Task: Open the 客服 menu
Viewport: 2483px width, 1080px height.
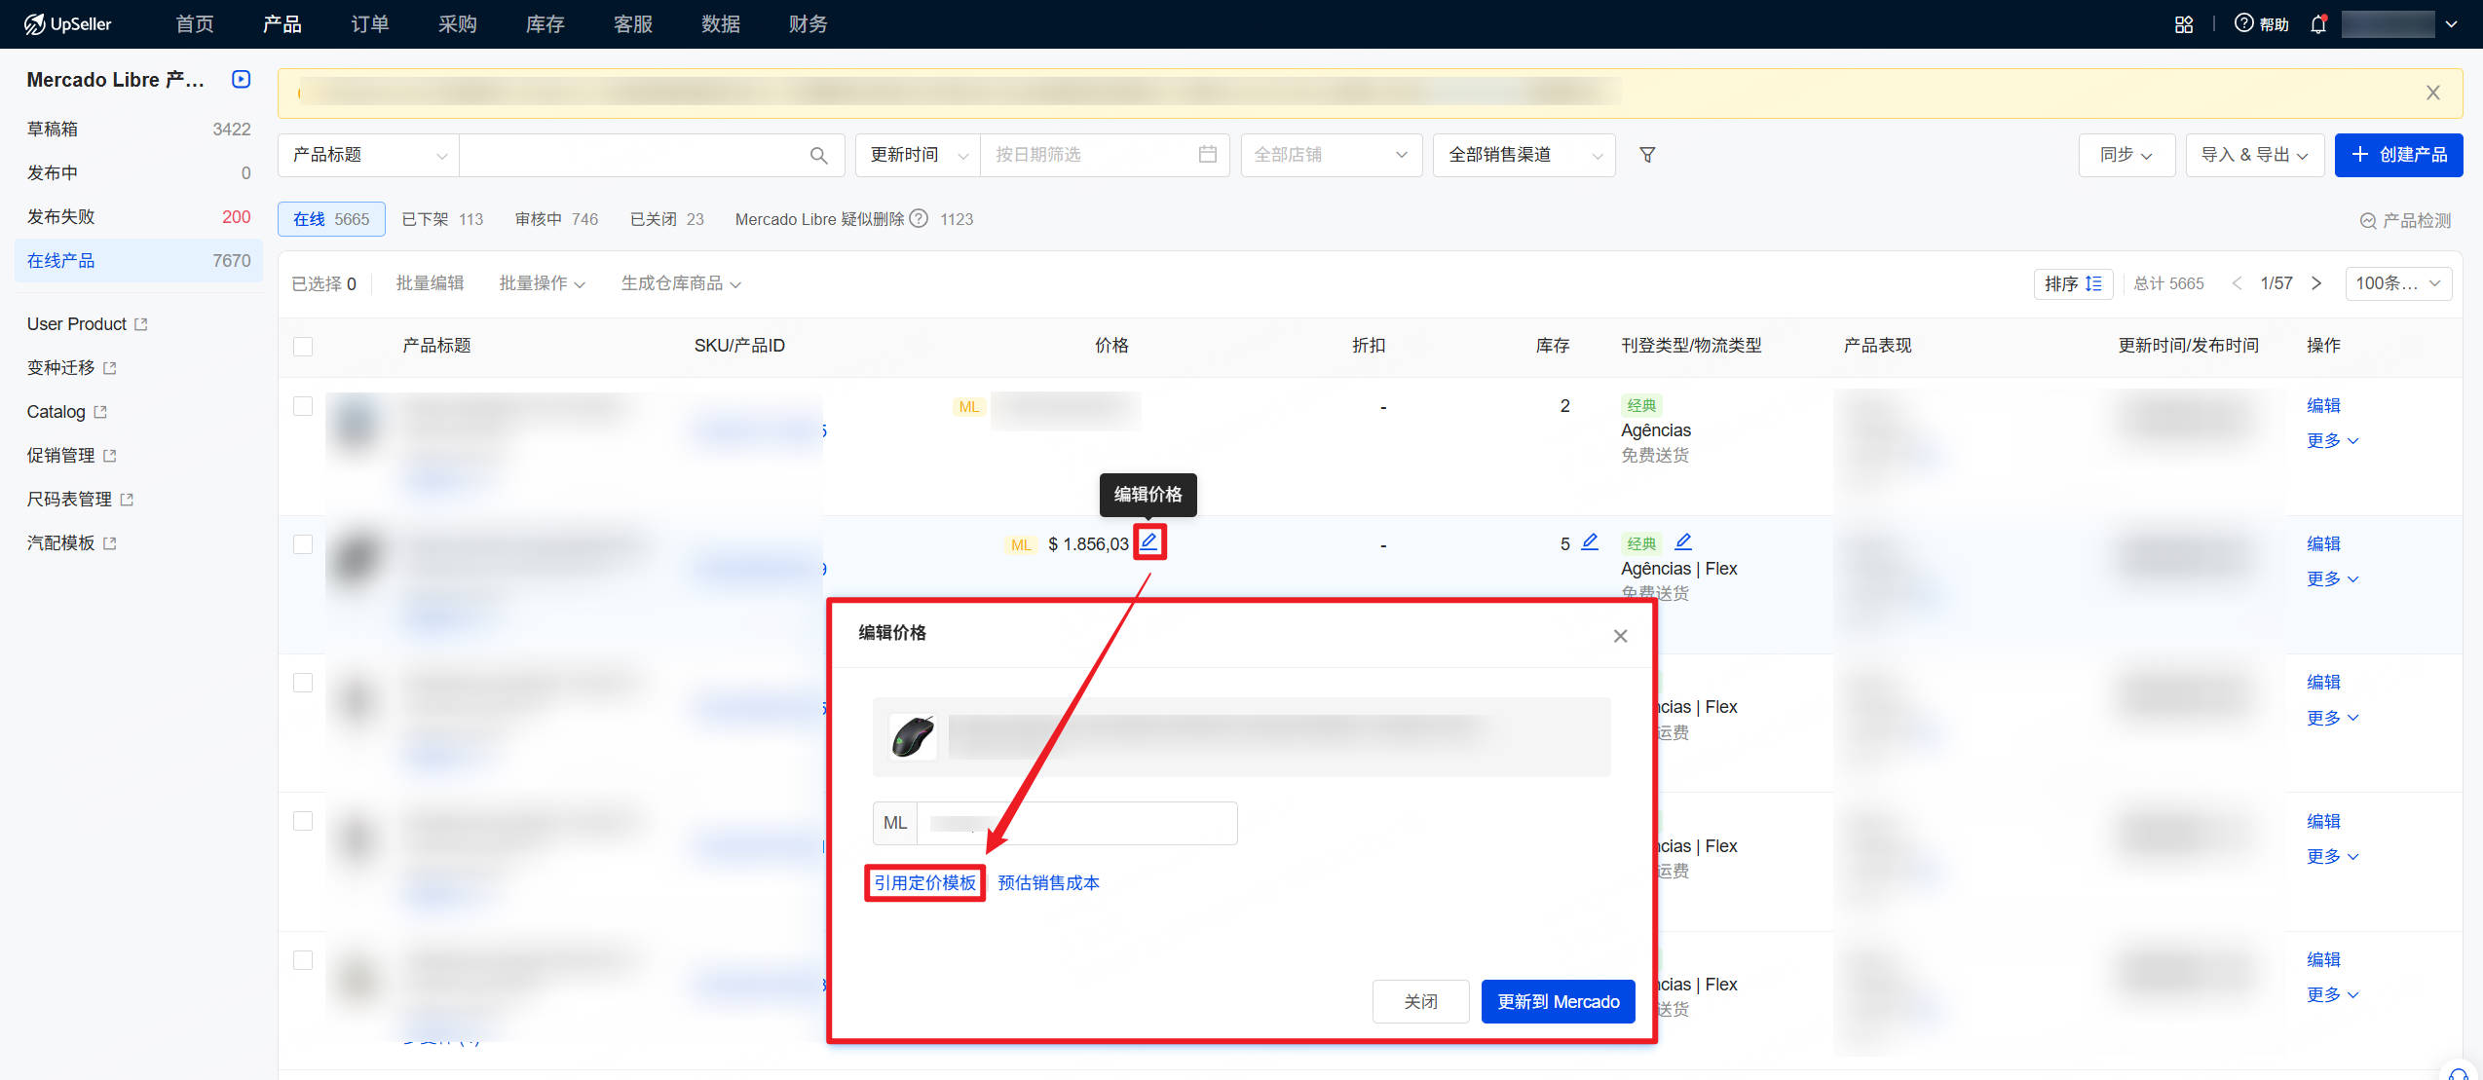Action: point(633,24)
